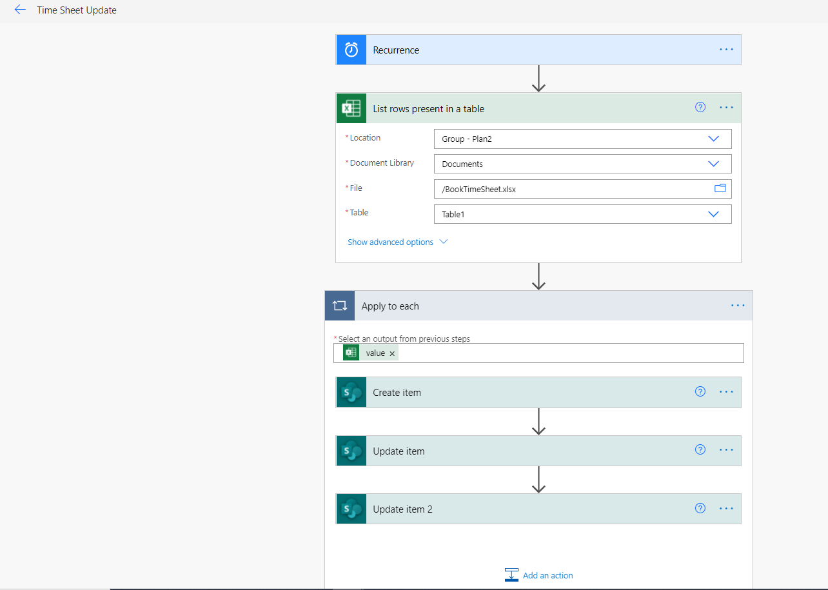
Task: Click the Location field label
Action: [365, 137]
